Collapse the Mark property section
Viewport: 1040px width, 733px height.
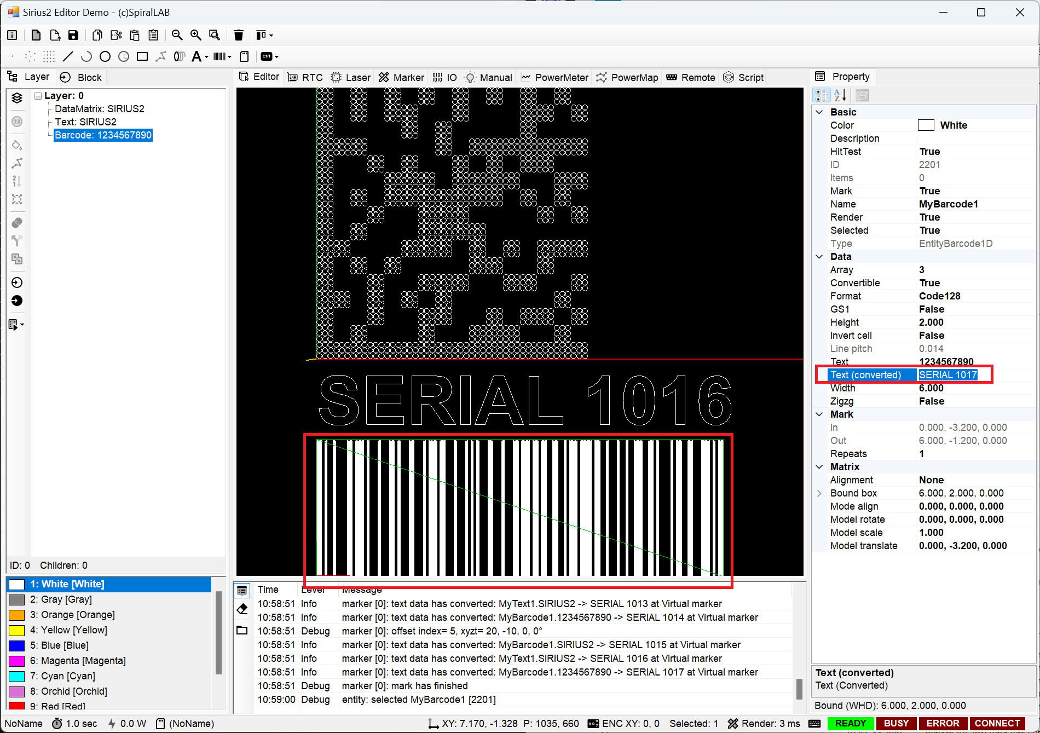pyautogui.click(x=819, y=414)
